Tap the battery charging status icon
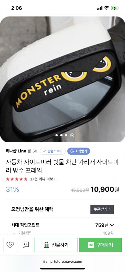Viewport: 125px width, 272px height. (x=115, y=8)
